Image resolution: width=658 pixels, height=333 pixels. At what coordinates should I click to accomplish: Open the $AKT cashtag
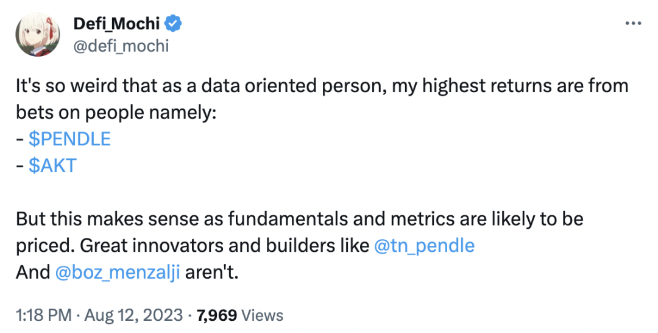click(52, 165)
